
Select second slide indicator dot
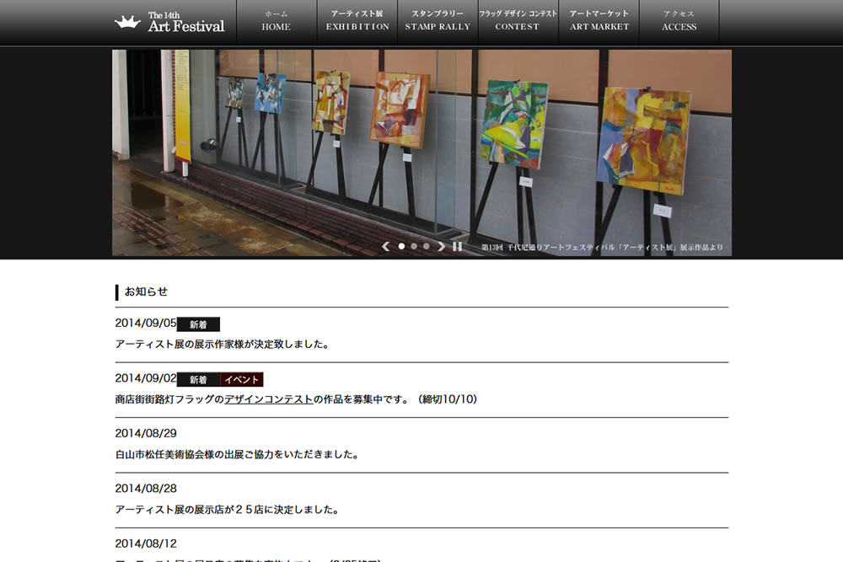(413, 246)
